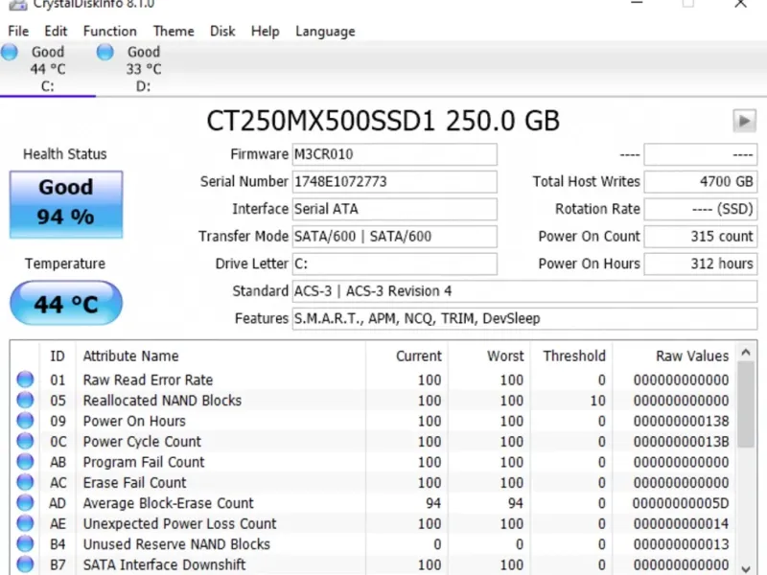Select the SATA Interface Downshift row
The width and height of the screenshot is (767, 575).
click(373, 564)
